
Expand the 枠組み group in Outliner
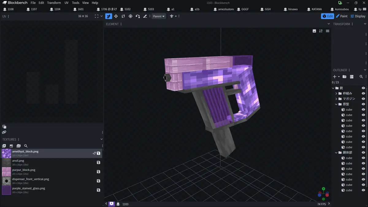[x=336, y=93]
